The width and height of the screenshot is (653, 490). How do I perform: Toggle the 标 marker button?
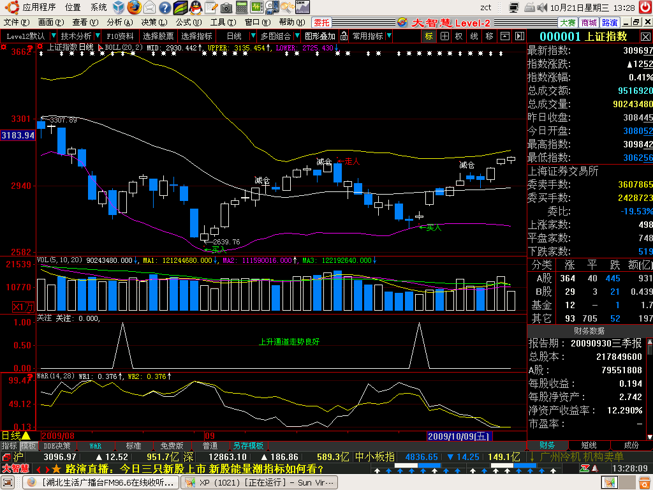point(429,36)
